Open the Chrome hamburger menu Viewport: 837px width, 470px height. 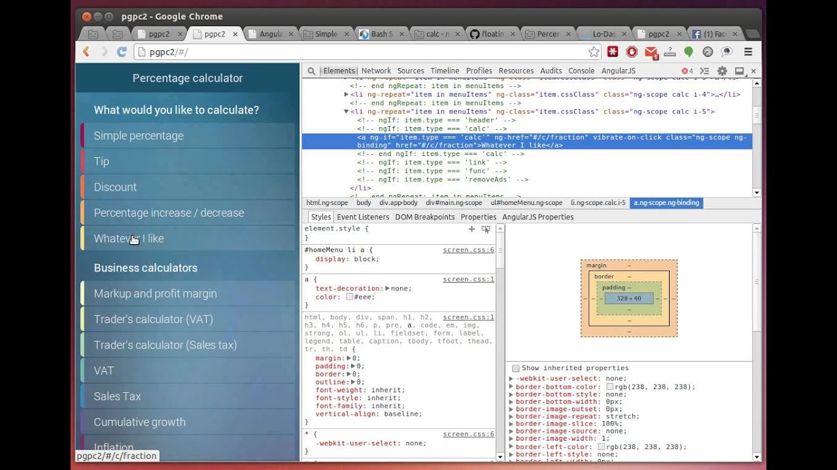tap(749, 52)
